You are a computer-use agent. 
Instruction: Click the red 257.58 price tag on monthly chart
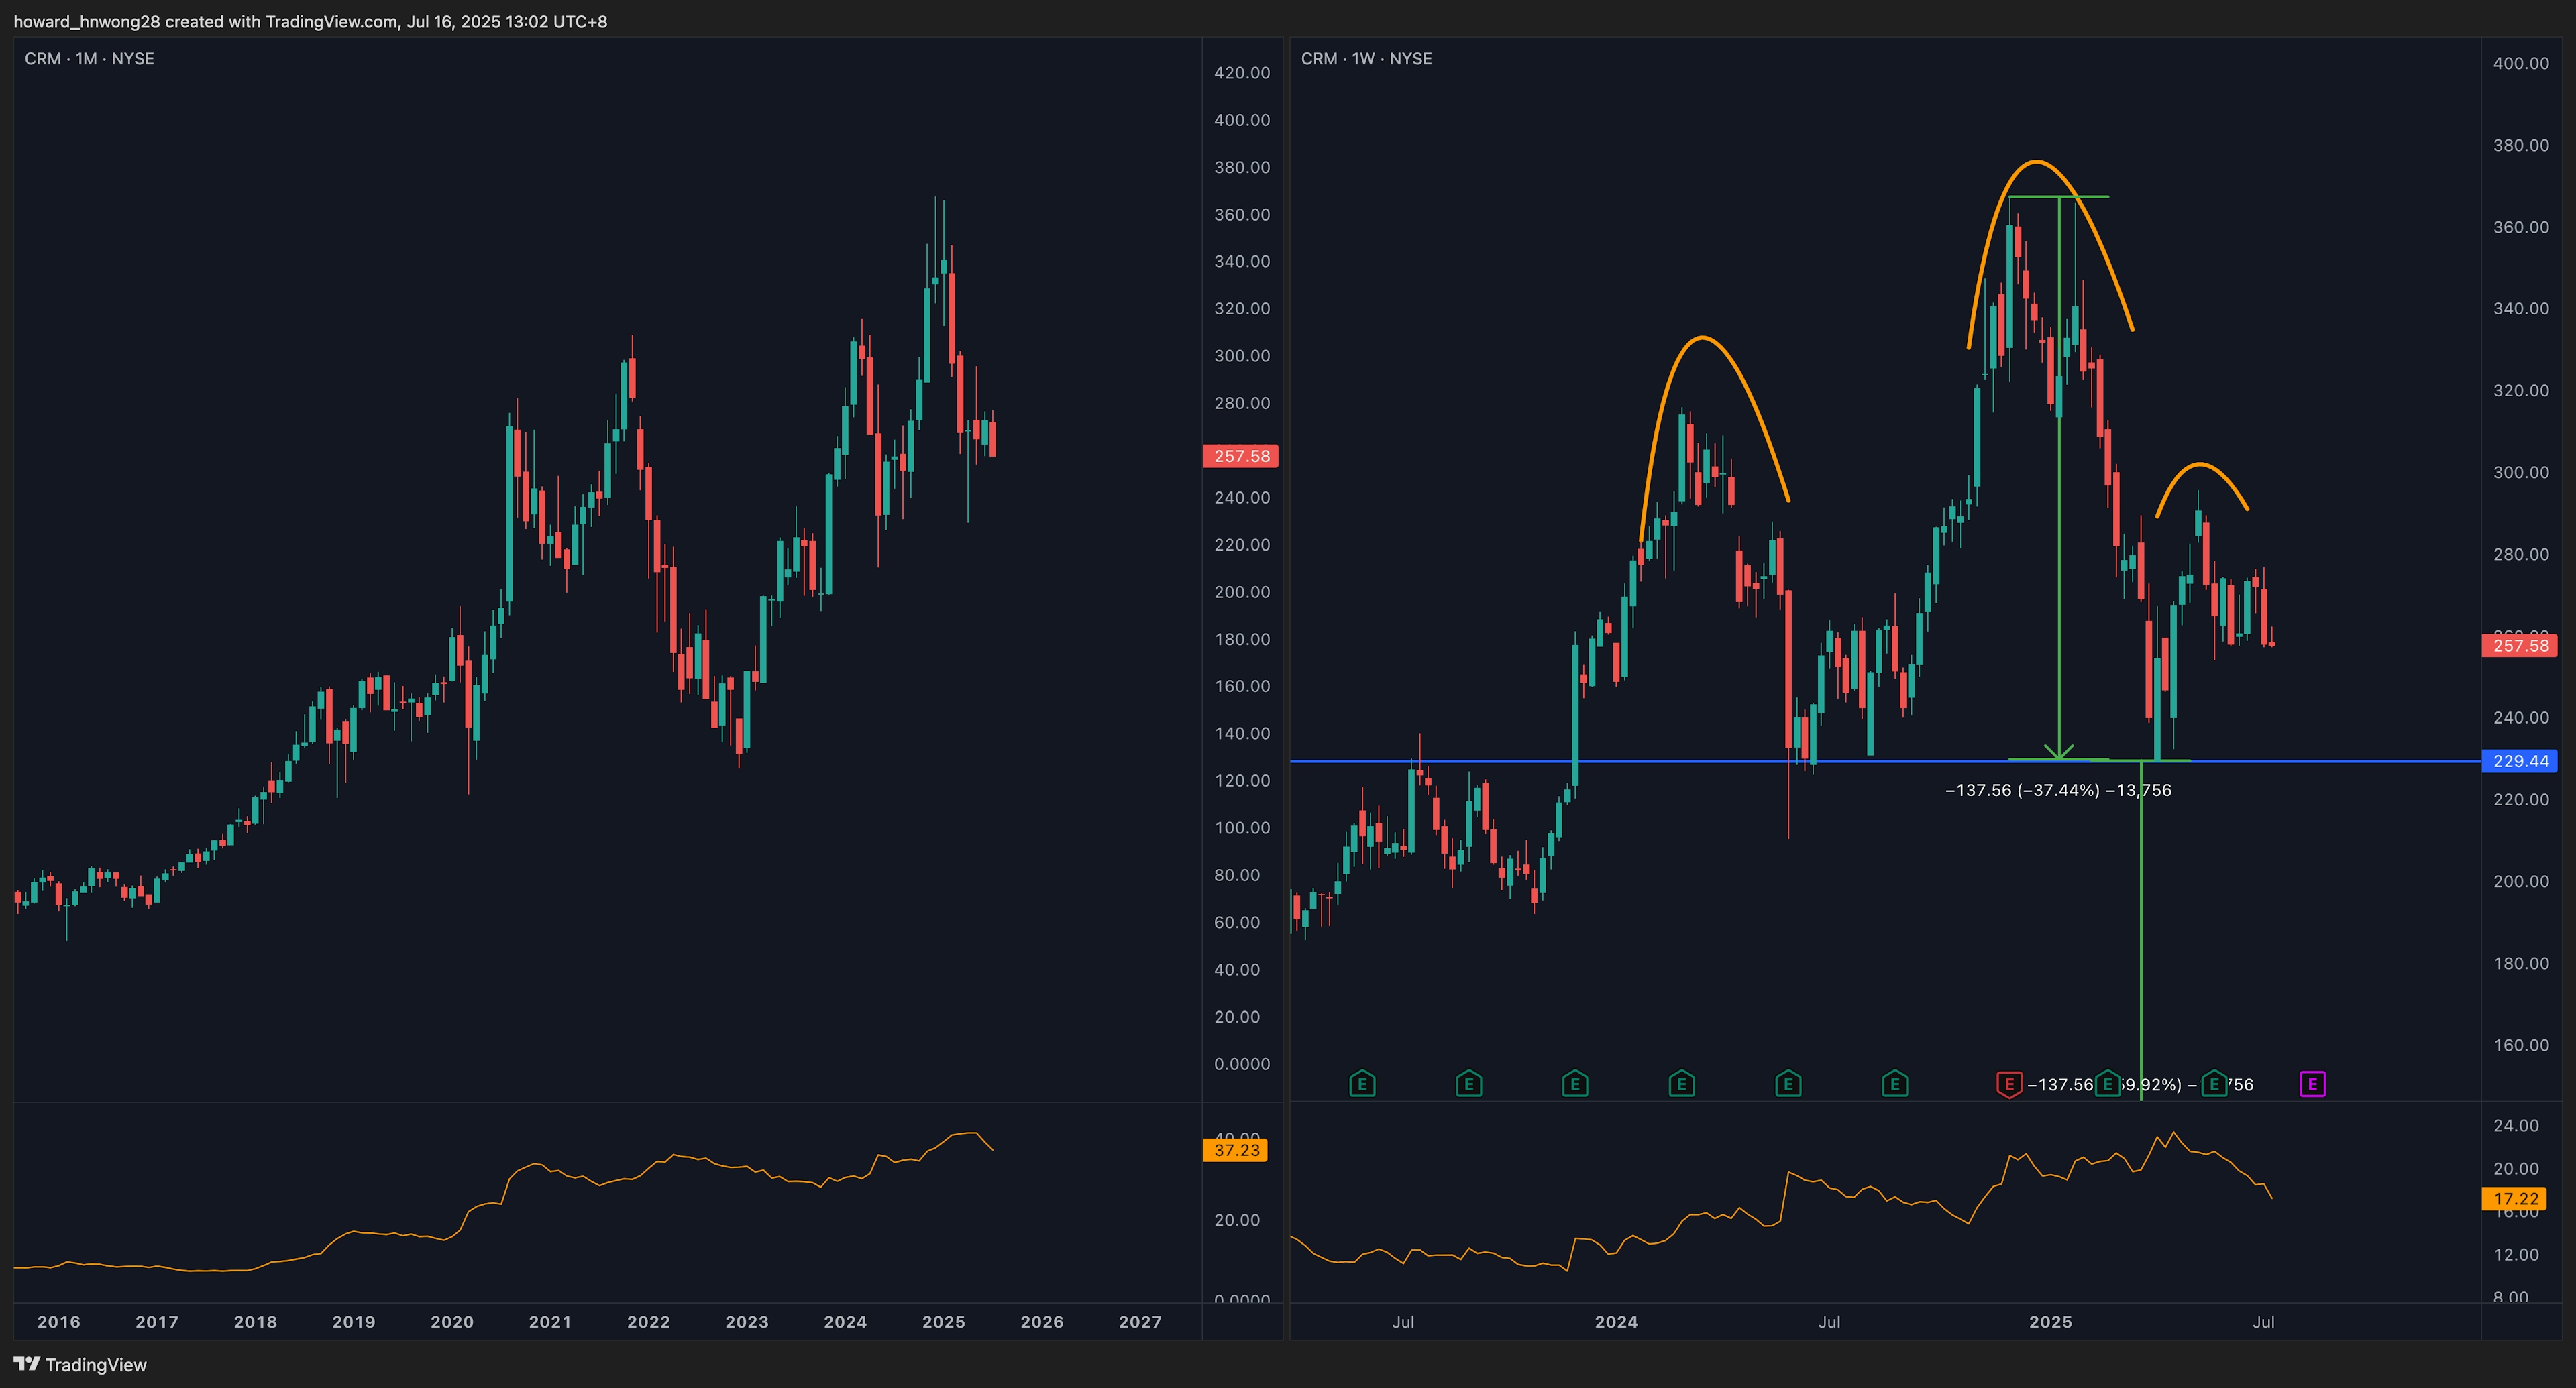pyautogui.click(x=1240, y=456)
